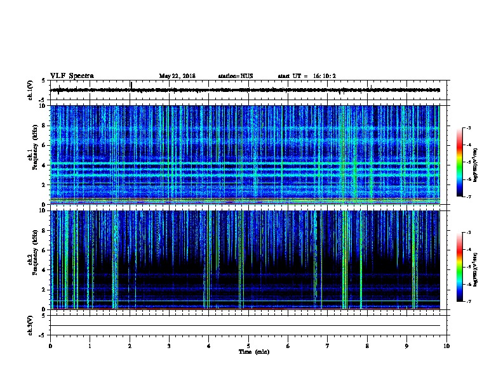Click the ch.1 voltage waveform trace

245,90
